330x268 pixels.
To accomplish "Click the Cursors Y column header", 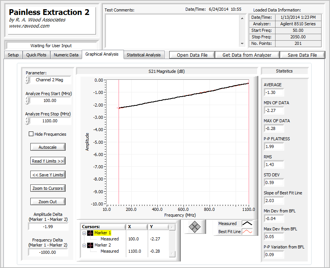I will click(158, 227).
